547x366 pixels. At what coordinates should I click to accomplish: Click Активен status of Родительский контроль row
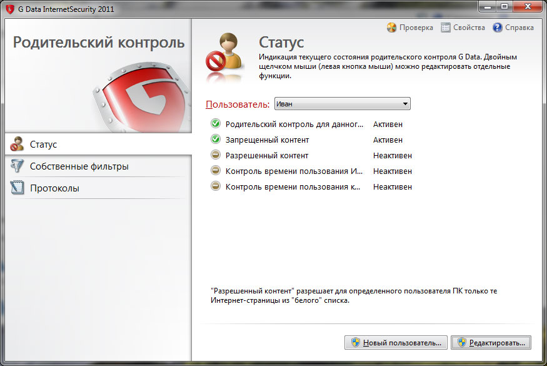pyautogui.click(x=388, y=124)
